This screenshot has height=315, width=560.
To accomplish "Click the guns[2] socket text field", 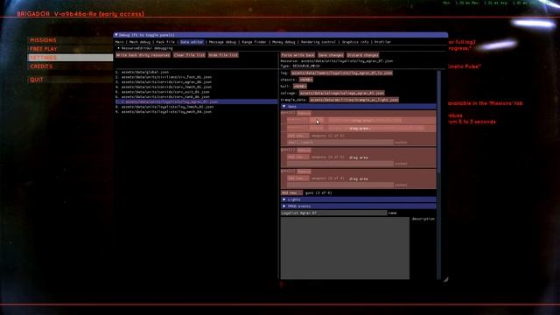I will pos(340,185).
